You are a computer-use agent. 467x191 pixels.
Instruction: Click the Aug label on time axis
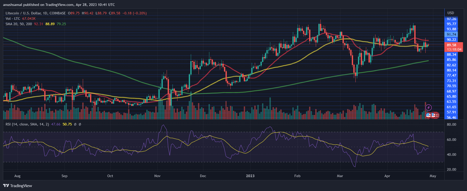point(17,176)
